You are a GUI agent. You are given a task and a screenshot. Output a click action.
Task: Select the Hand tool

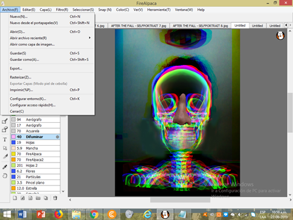tap(5, 176)
